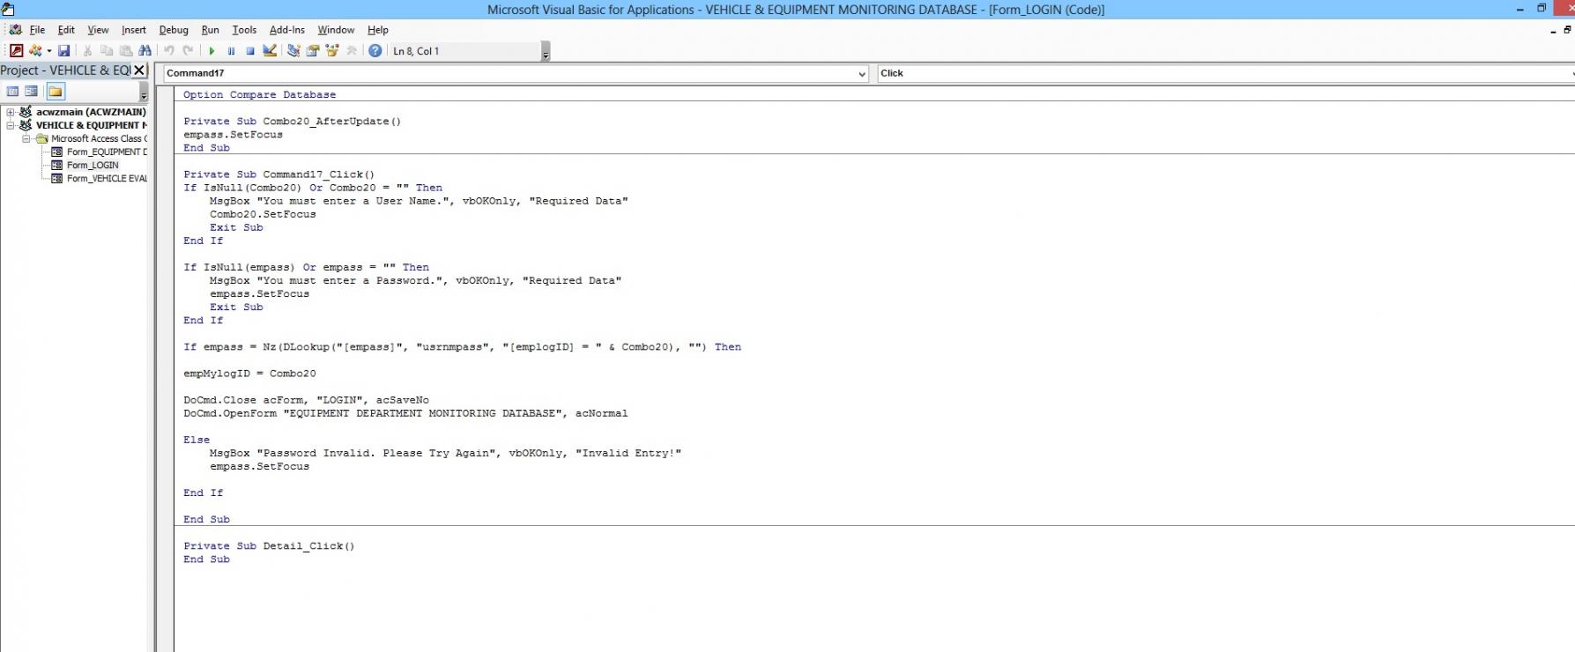
Task: Open the Help menu
Action: click(378, 30)
